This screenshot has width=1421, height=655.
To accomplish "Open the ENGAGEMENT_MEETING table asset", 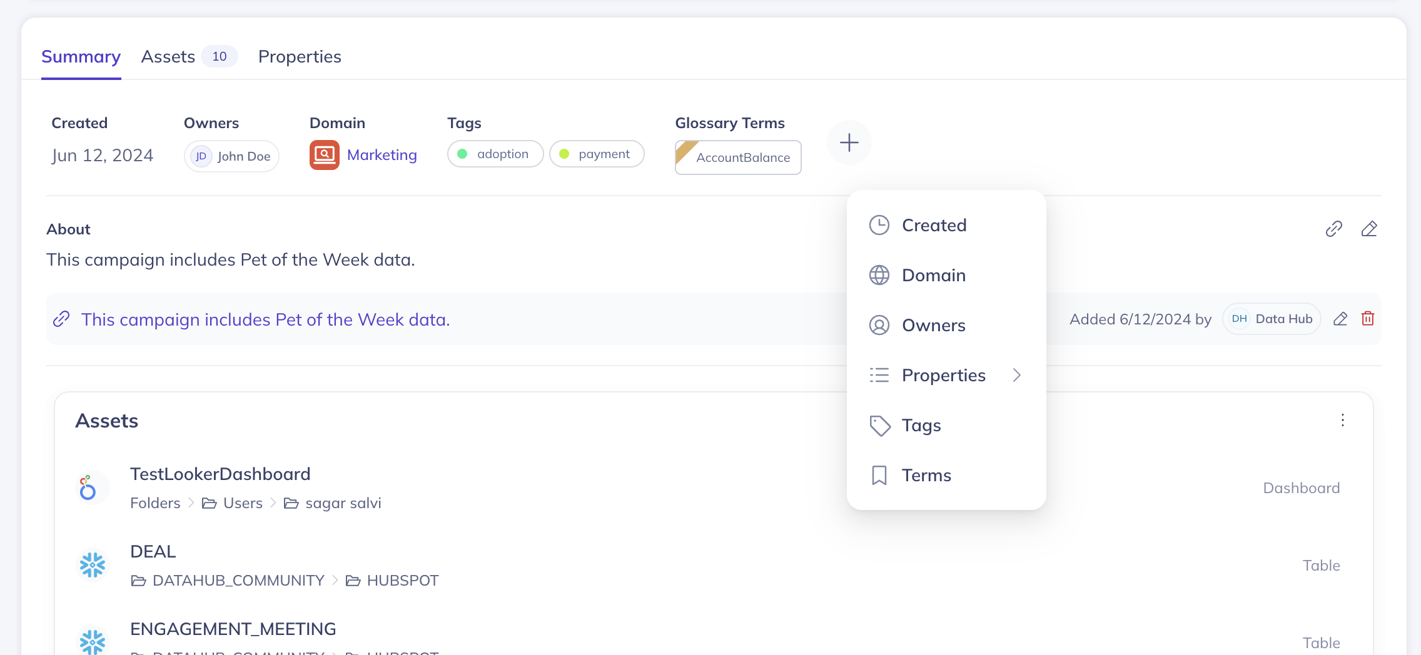I will 233,629.
